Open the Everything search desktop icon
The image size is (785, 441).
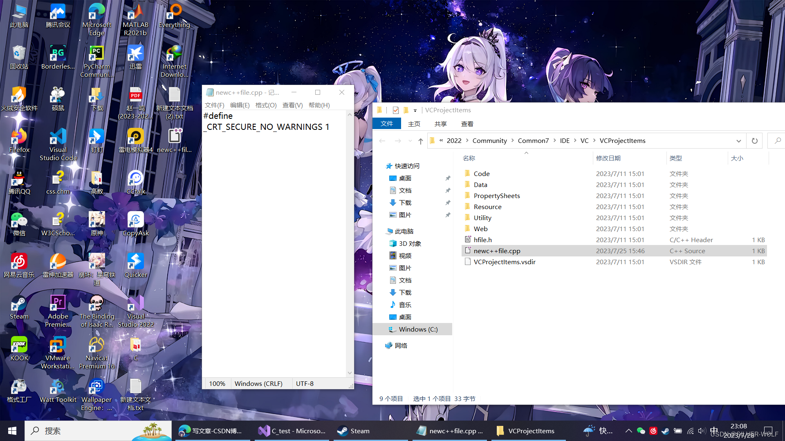tap(174, 16)
